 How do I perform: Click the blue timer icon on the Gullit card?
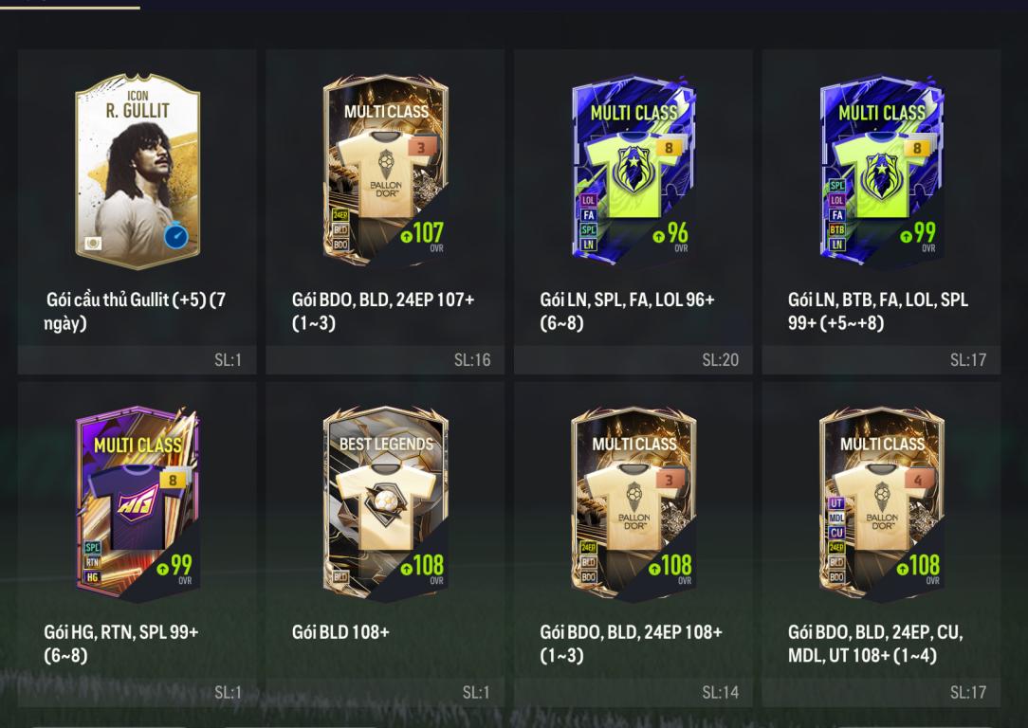(x=175, y=236)
